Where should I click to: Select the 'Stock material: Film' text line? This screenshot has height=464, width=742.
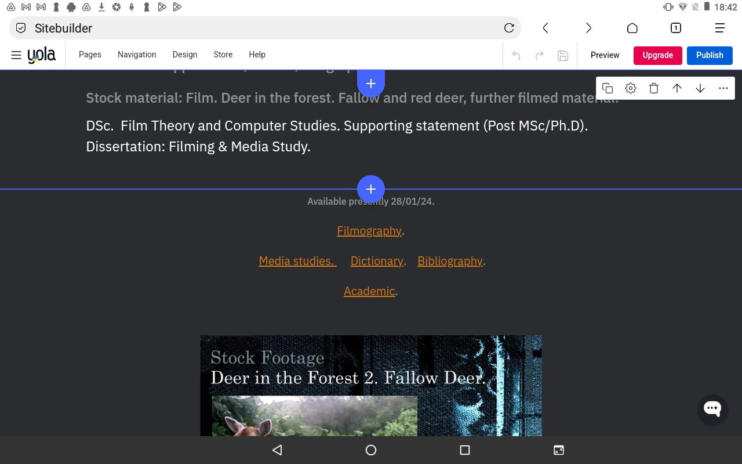point(352,98)
